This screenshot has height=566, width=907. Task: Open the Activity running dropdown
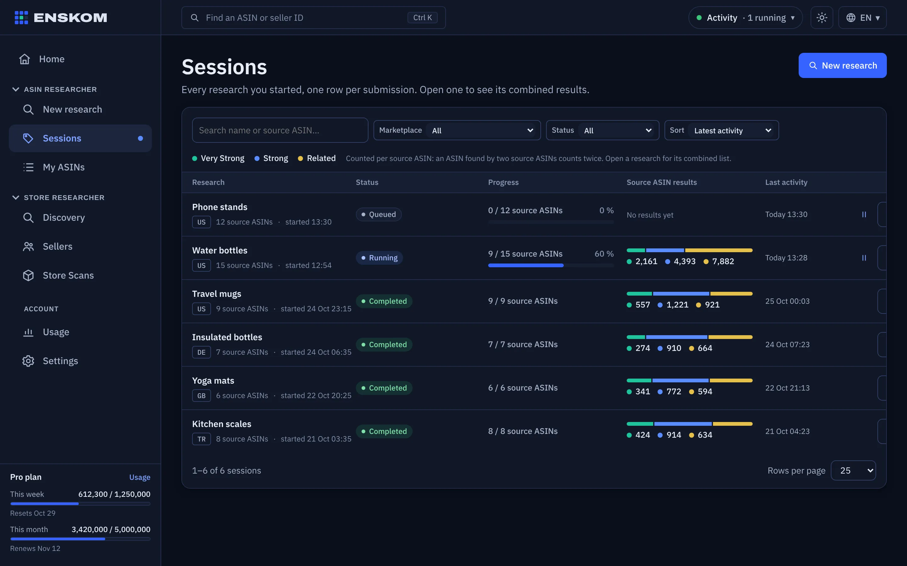[x=745, y=18]
